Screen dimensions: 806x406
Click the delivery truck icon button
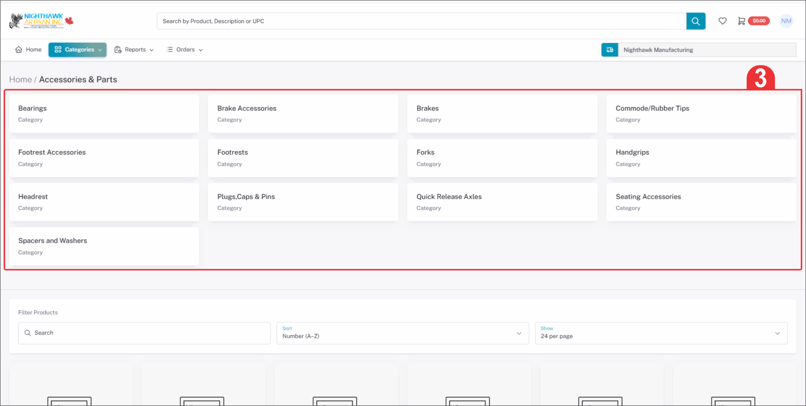pyautogui.click(x=610, y=50)
